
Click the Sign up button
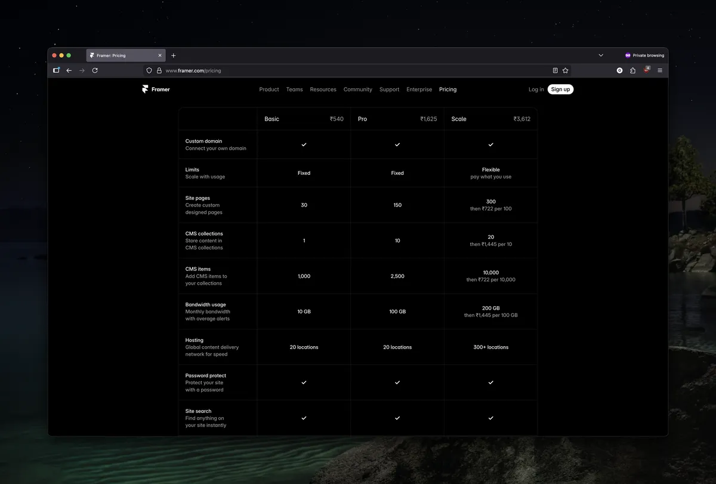560,89
